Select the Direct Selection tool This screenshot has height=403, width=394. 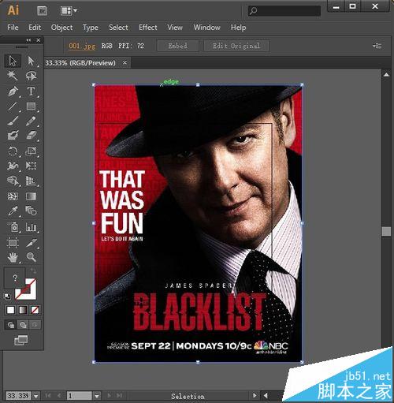pyautogui.click(x=31, y=61)
